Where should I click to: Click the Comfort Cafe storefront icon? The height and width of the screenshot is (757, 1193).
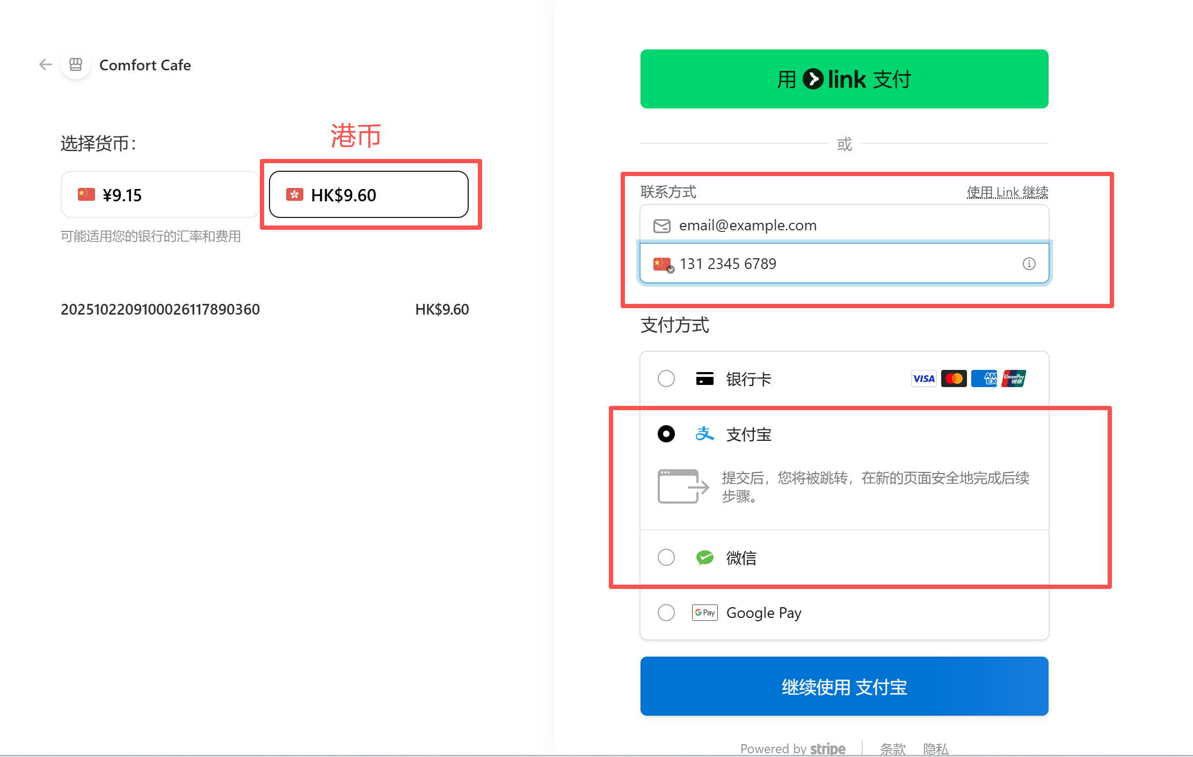75,64
